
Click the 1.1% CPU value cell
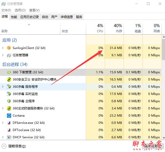click(x=100, y=72)
